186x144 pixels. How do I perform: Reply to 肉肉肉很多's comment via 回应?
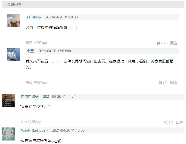pos(179,122)
